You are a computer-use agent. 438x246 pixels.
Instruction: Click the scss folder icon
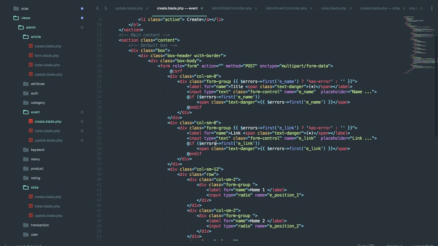(16, 8)
